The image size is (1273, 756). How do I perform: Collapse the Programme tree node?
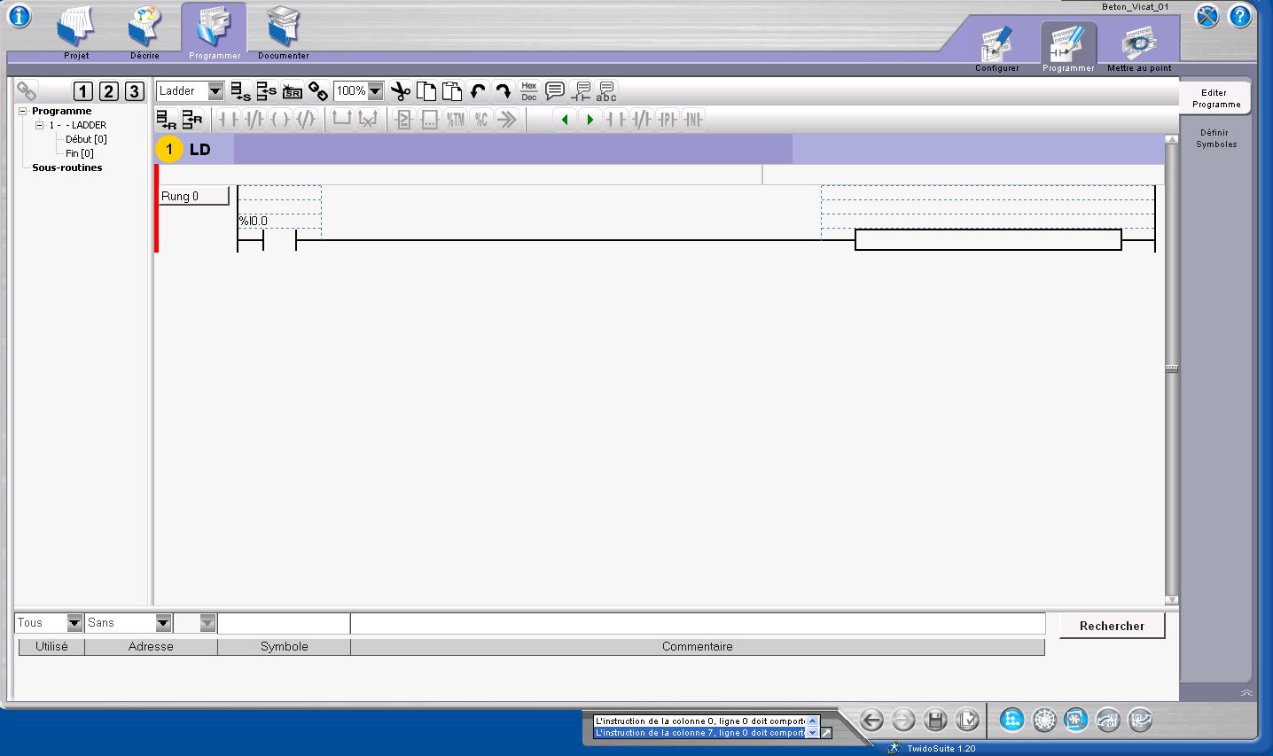[x=23, y=111]
